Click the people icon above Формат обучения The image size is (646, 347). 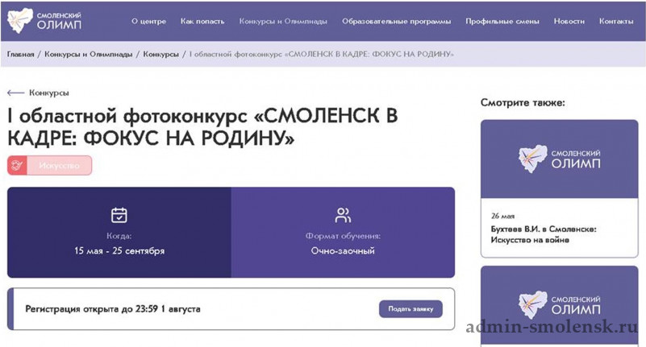pyautogui.click(x=343, y=215)
